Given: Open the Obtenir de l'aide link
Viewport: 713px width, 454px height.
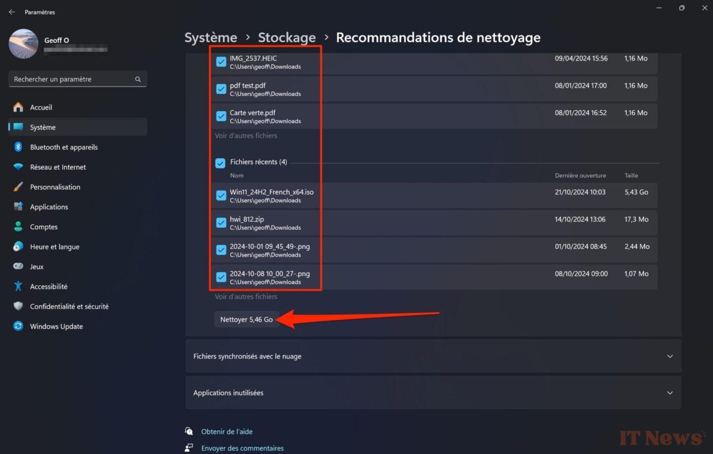Looking at the screenshot, I should tap(227, 431).
